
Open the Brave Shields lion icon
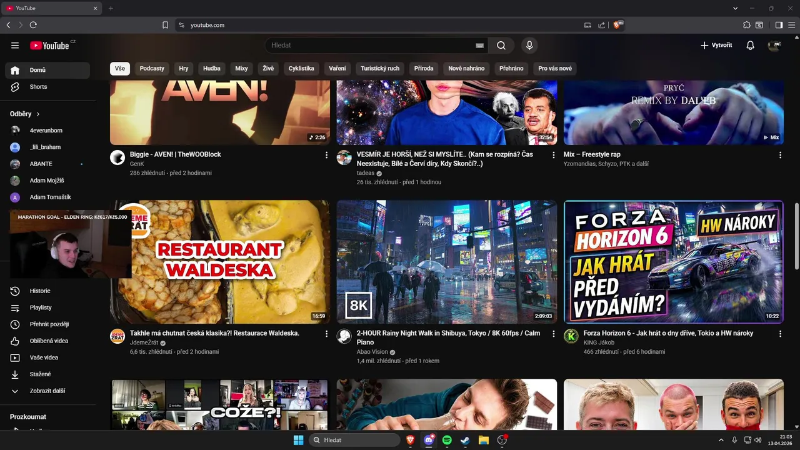(x=617, y=25)
